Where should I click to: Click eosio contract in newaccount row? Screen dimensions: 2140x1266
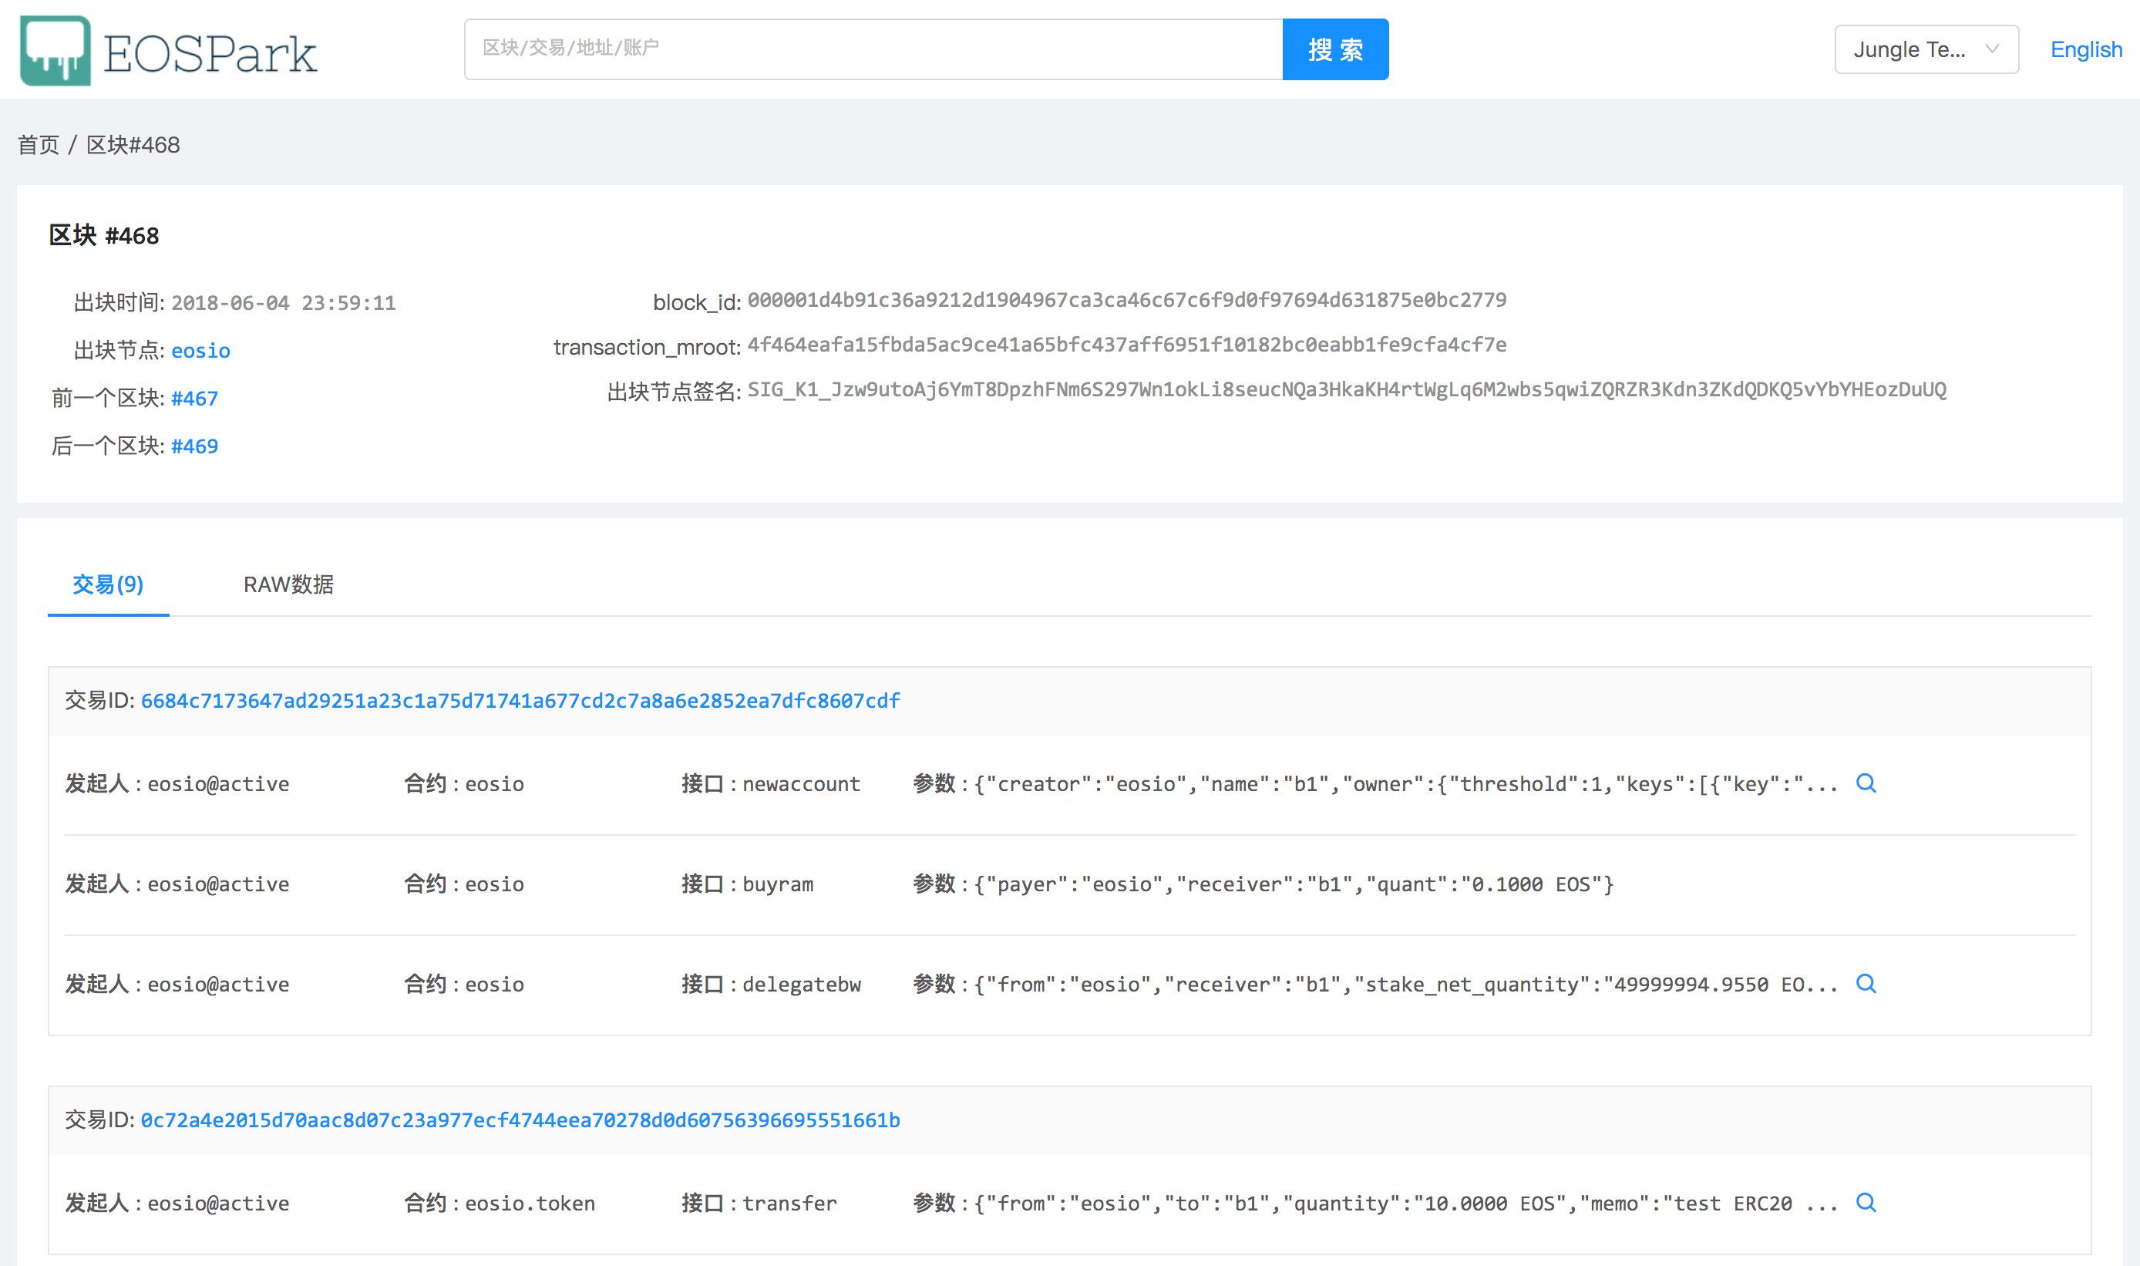click(495, 784)
